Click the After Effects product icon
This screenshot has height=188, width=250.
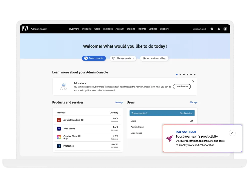tap(59, 129)
